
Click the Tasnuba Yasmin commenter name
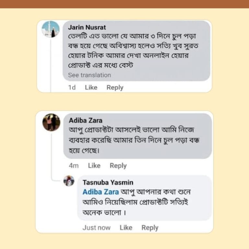108,183
